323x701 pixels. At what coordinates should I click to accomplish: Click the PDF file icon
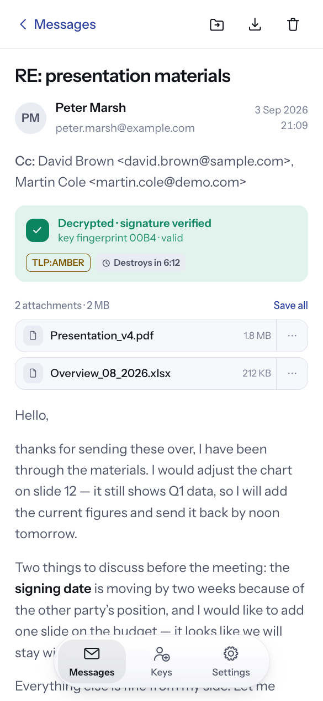(x=33, y=336)
